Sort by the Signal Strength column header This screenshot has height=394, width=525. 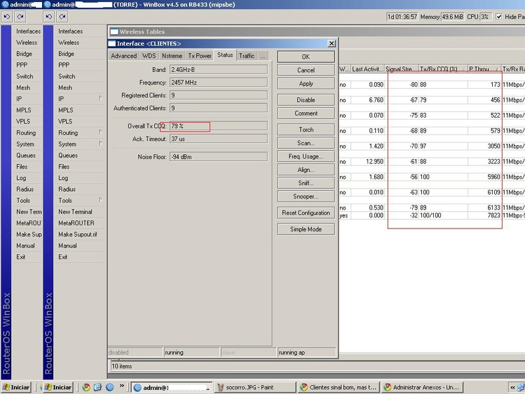click(402, 69)
